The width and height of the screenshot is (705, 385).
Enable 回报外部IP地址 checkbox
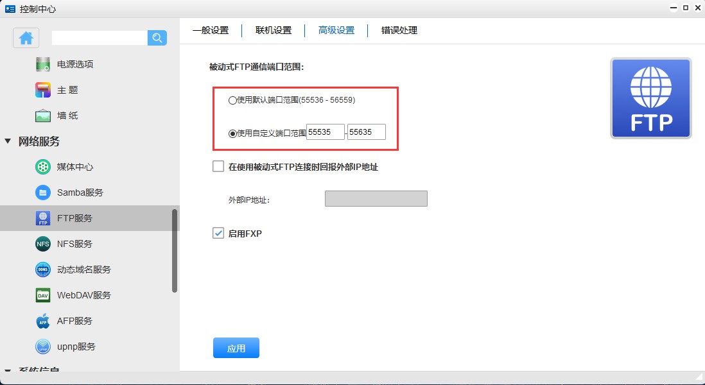pyautogui.click(x=218, y=167)
